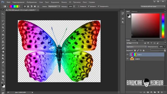Open the layer opacity dropdown arrow

165,47
